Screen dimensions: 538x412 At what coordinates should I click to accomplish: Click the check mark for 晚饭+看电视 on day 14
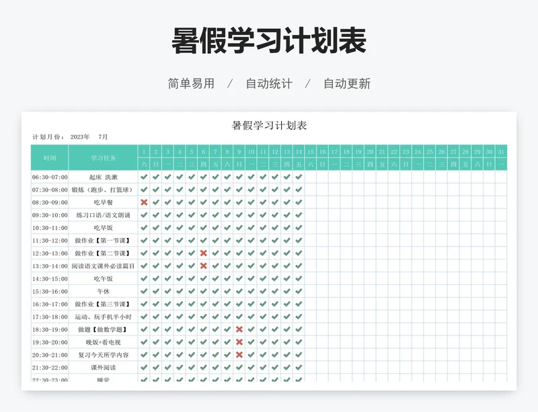(299, 342)
